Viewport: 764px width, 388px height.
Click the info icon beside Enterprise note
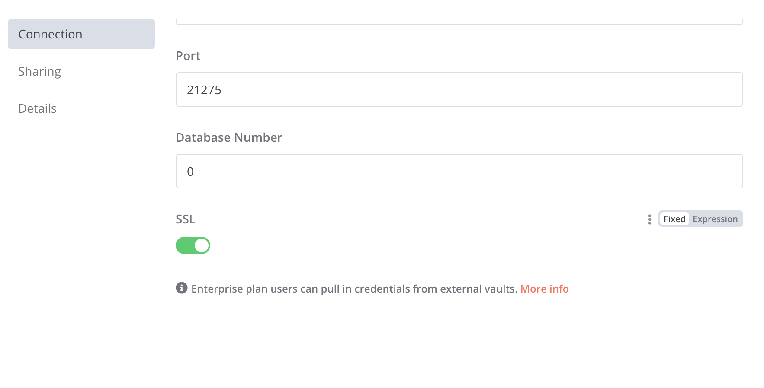pos(182,288)
